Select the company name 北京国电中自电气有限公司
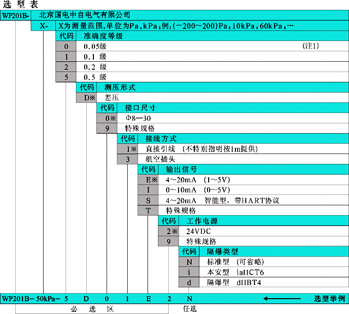 coord(85,15)
